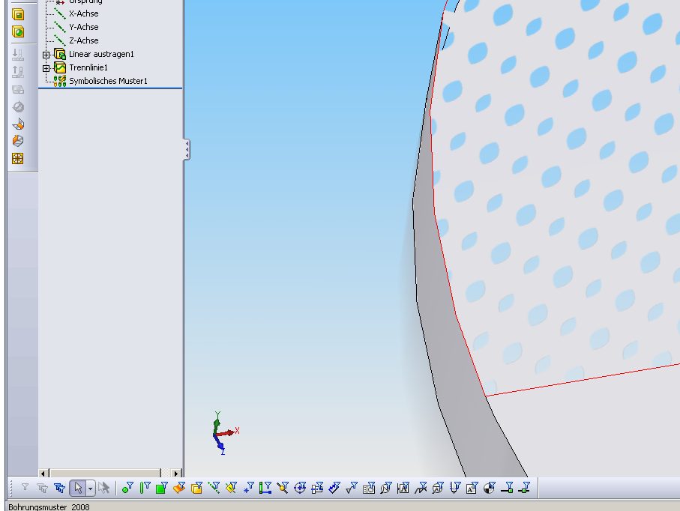The width and height of the screenshot is (680, 511).
Task: Click the filter solid bodies icon
Action: (196, 489)
